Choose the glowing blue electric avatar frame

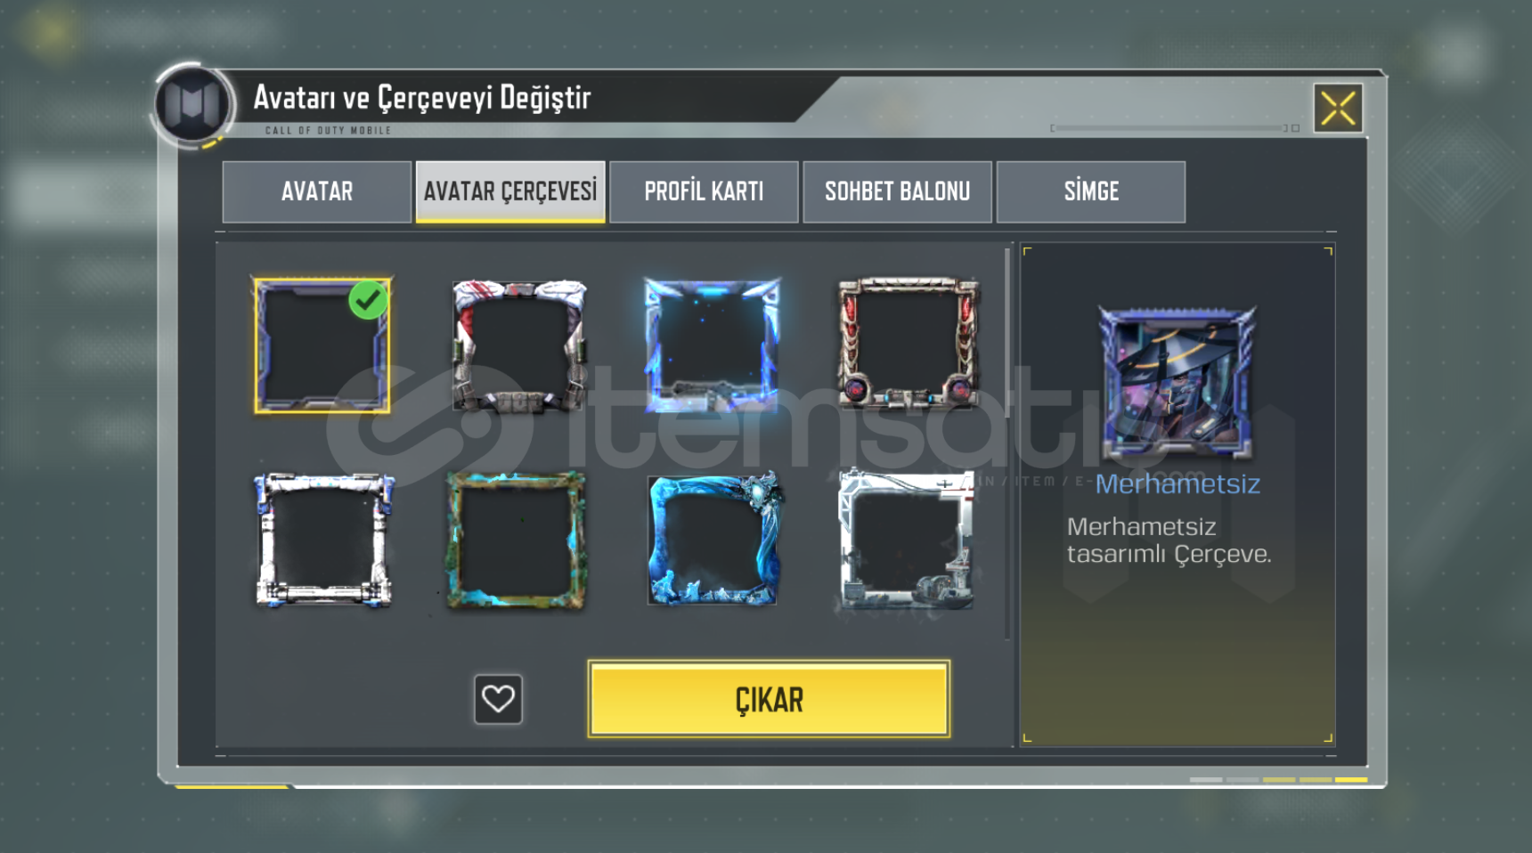[x=712, y=345]
